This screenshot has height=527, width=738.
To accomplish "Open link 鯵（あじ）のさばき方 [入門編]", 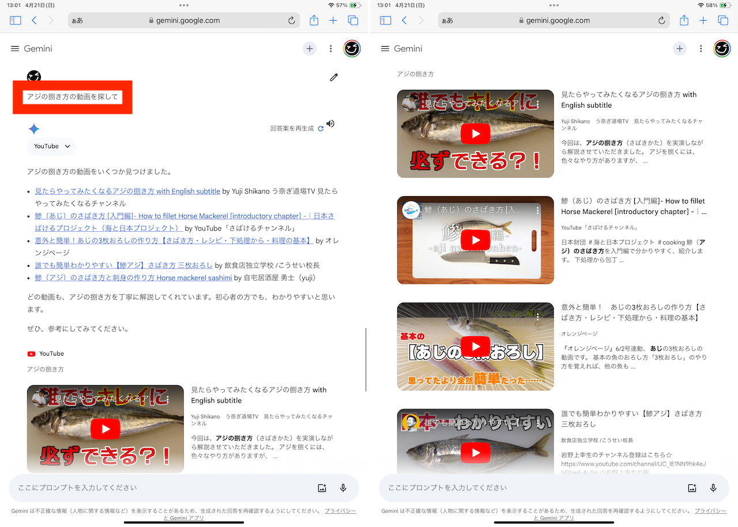I will pyautogui.click(x=184, y=222).
